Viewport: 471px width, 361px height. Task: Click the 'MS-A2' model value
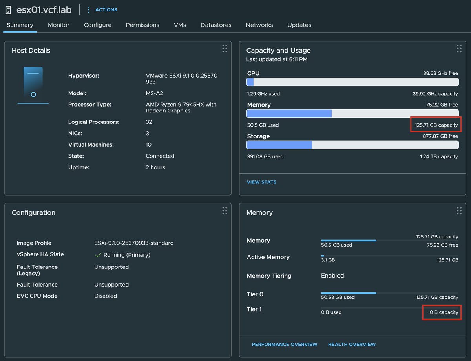point(154,93)
